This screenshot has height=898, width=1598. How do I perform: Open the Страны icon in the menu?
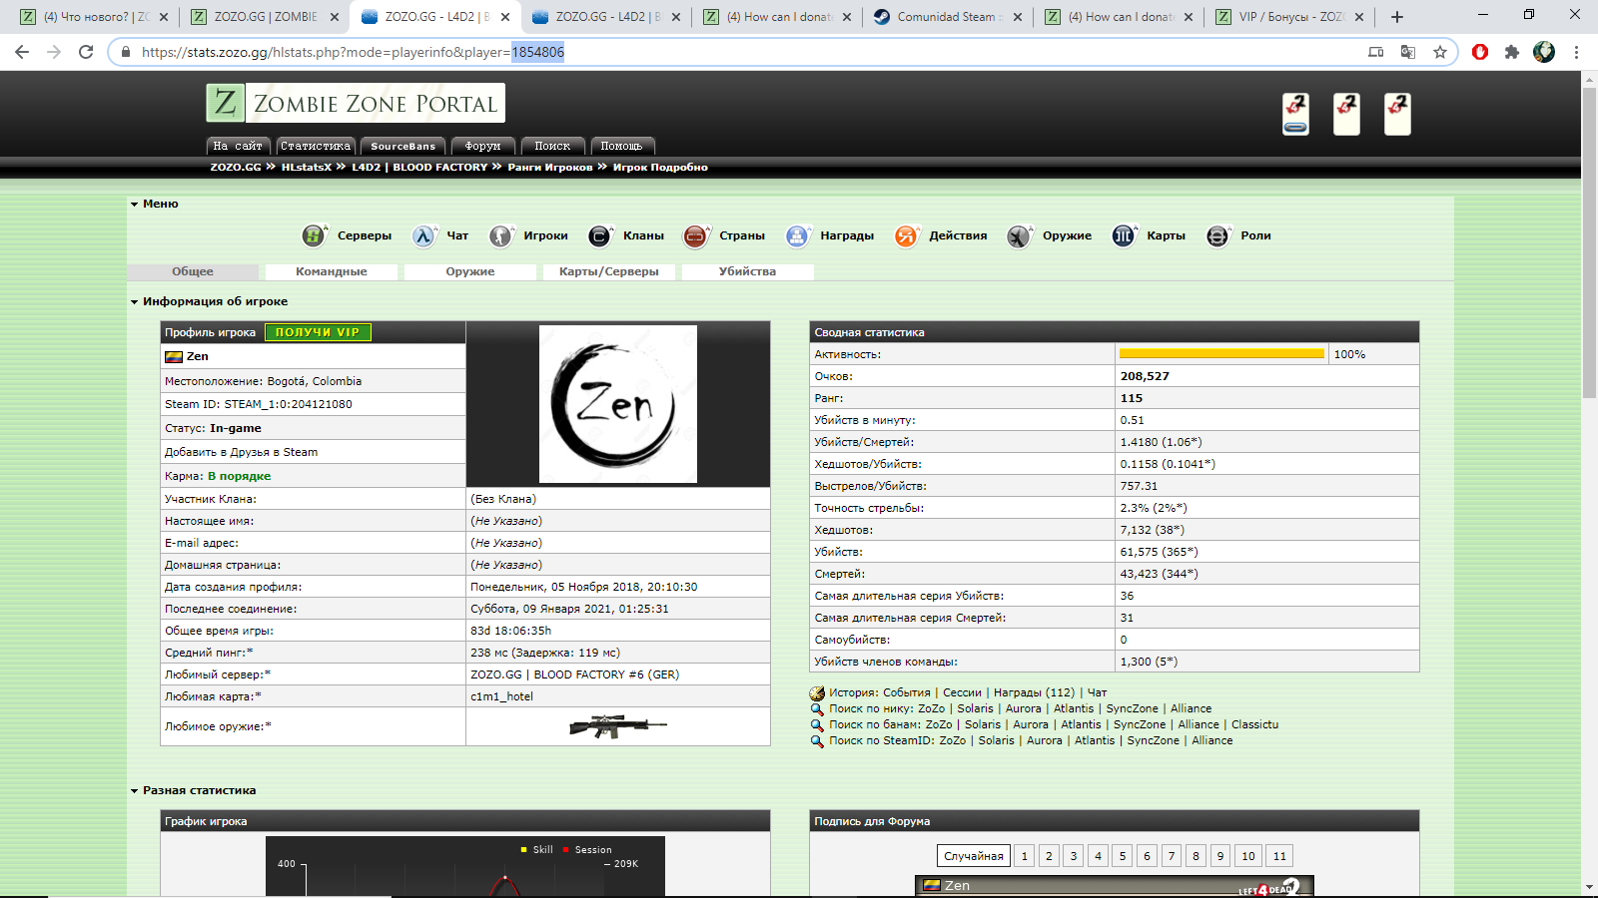[695, 235]
